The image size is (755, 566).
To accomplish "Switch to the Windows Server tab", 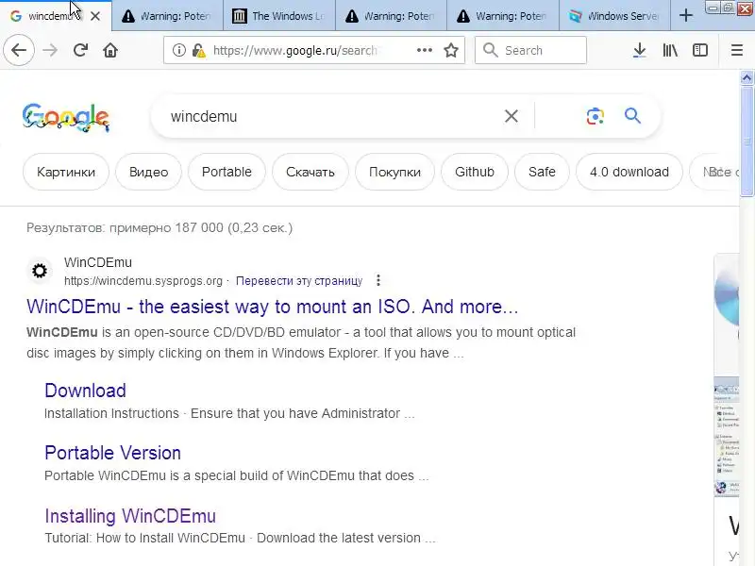I will pyautogui.click(x=614, y=16).
